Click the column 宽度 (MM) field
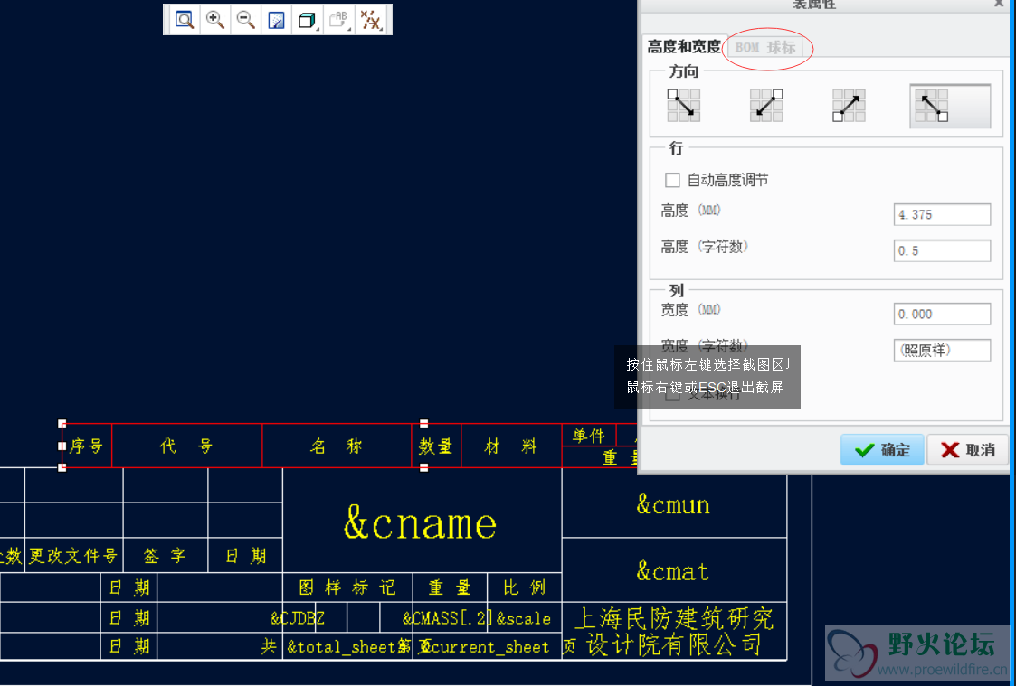Screen dimensions: 1016x686 pos(942,314)
